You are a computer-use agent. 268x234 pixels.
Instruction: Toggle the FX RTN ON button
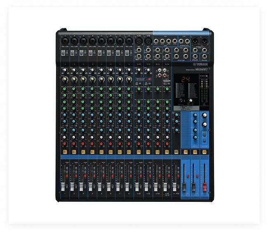175,152
